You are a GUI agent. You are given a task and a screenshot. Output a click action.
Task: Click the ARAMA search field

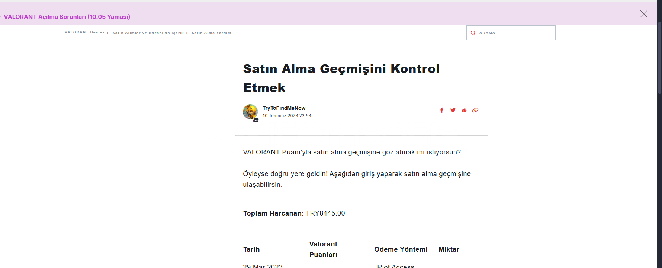(511, 33)
